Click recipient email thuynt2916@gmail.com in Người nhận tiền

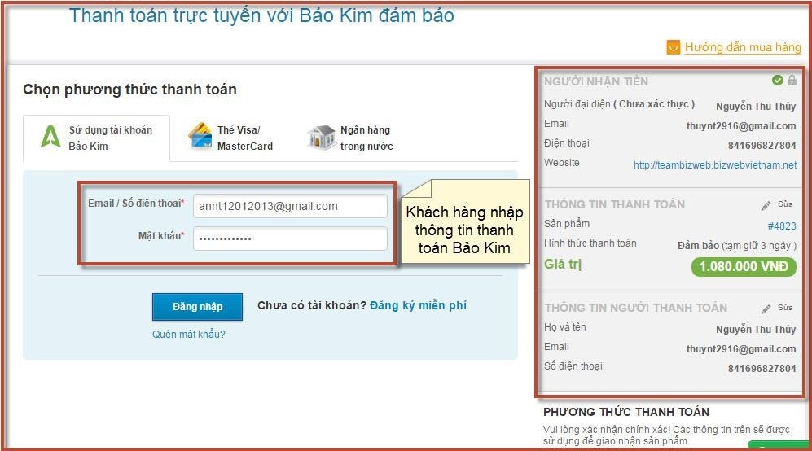tap(741, 126)
